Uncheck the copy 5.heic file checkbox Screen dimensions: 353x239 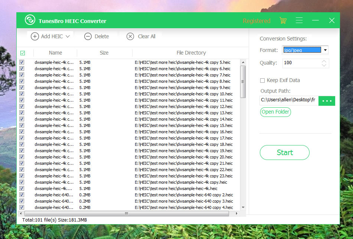point(22,62)
